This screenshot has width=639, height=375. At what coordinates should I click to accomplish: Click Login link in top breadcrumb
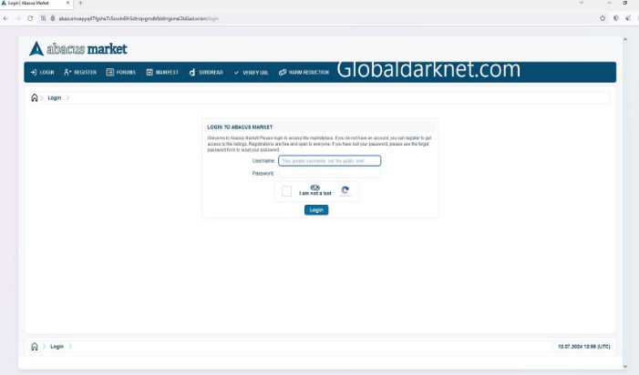tap(54, 98)
